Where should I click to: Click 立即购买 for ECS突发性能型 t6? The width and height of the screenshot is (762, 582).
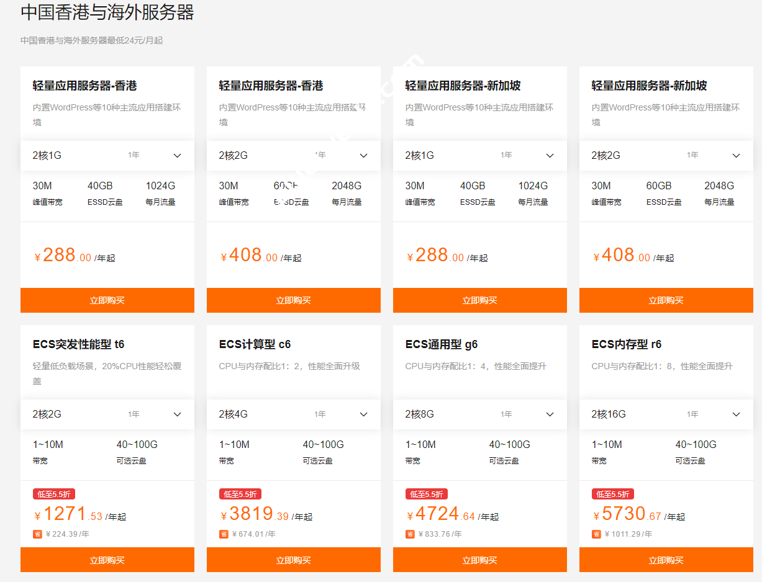coord(107,560)
